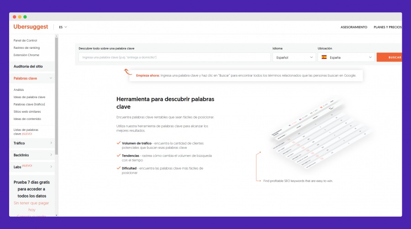Click the Spain flag icon

(x=324, y=57)
